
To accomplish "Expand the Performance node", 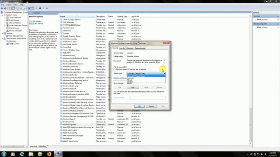I will pos(5,28).
